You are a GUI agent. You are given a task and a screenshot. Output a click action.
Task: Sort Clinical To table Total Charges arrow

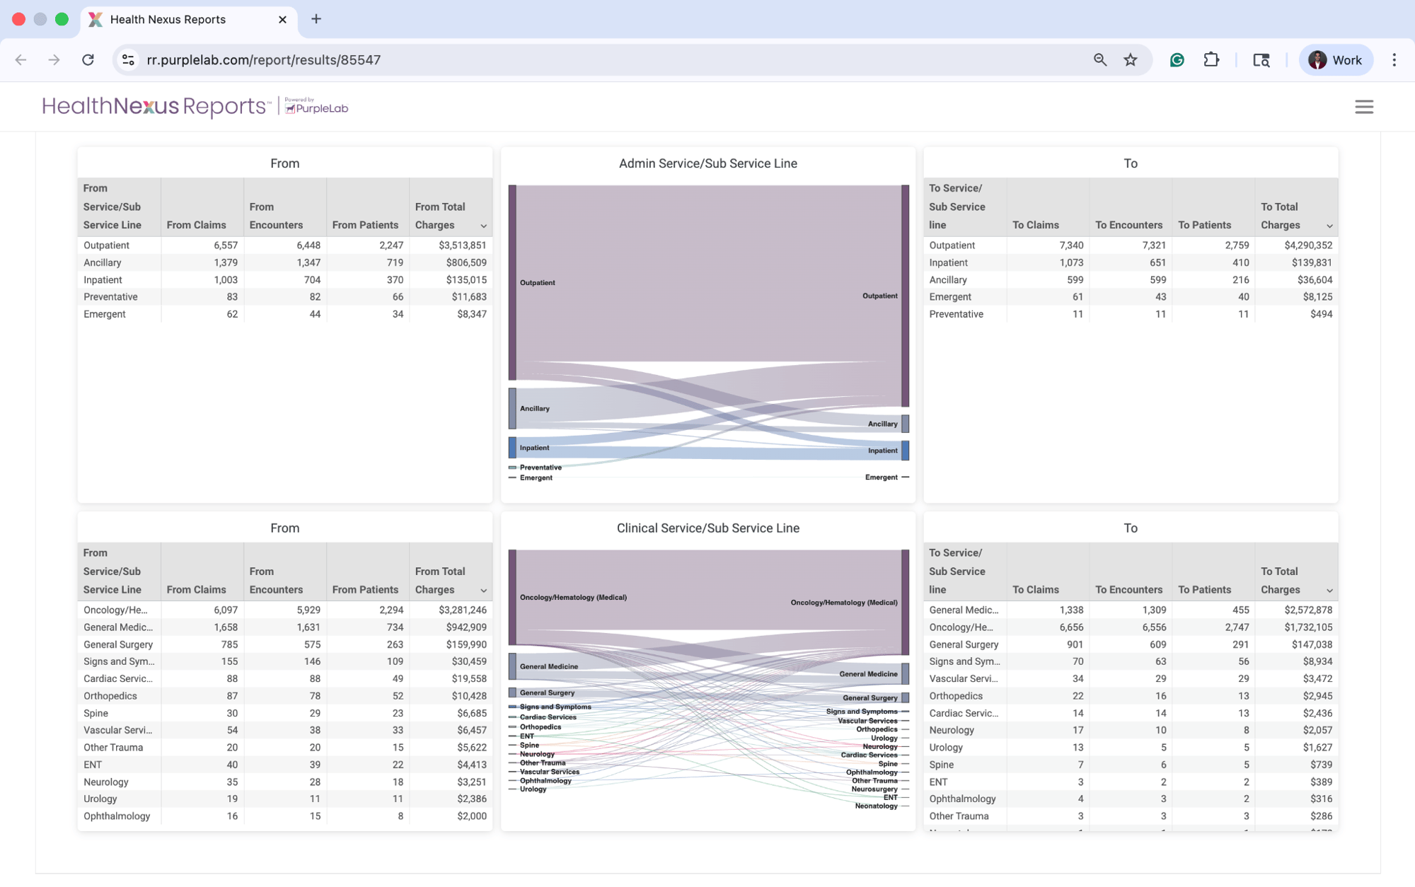[1329, 591]
